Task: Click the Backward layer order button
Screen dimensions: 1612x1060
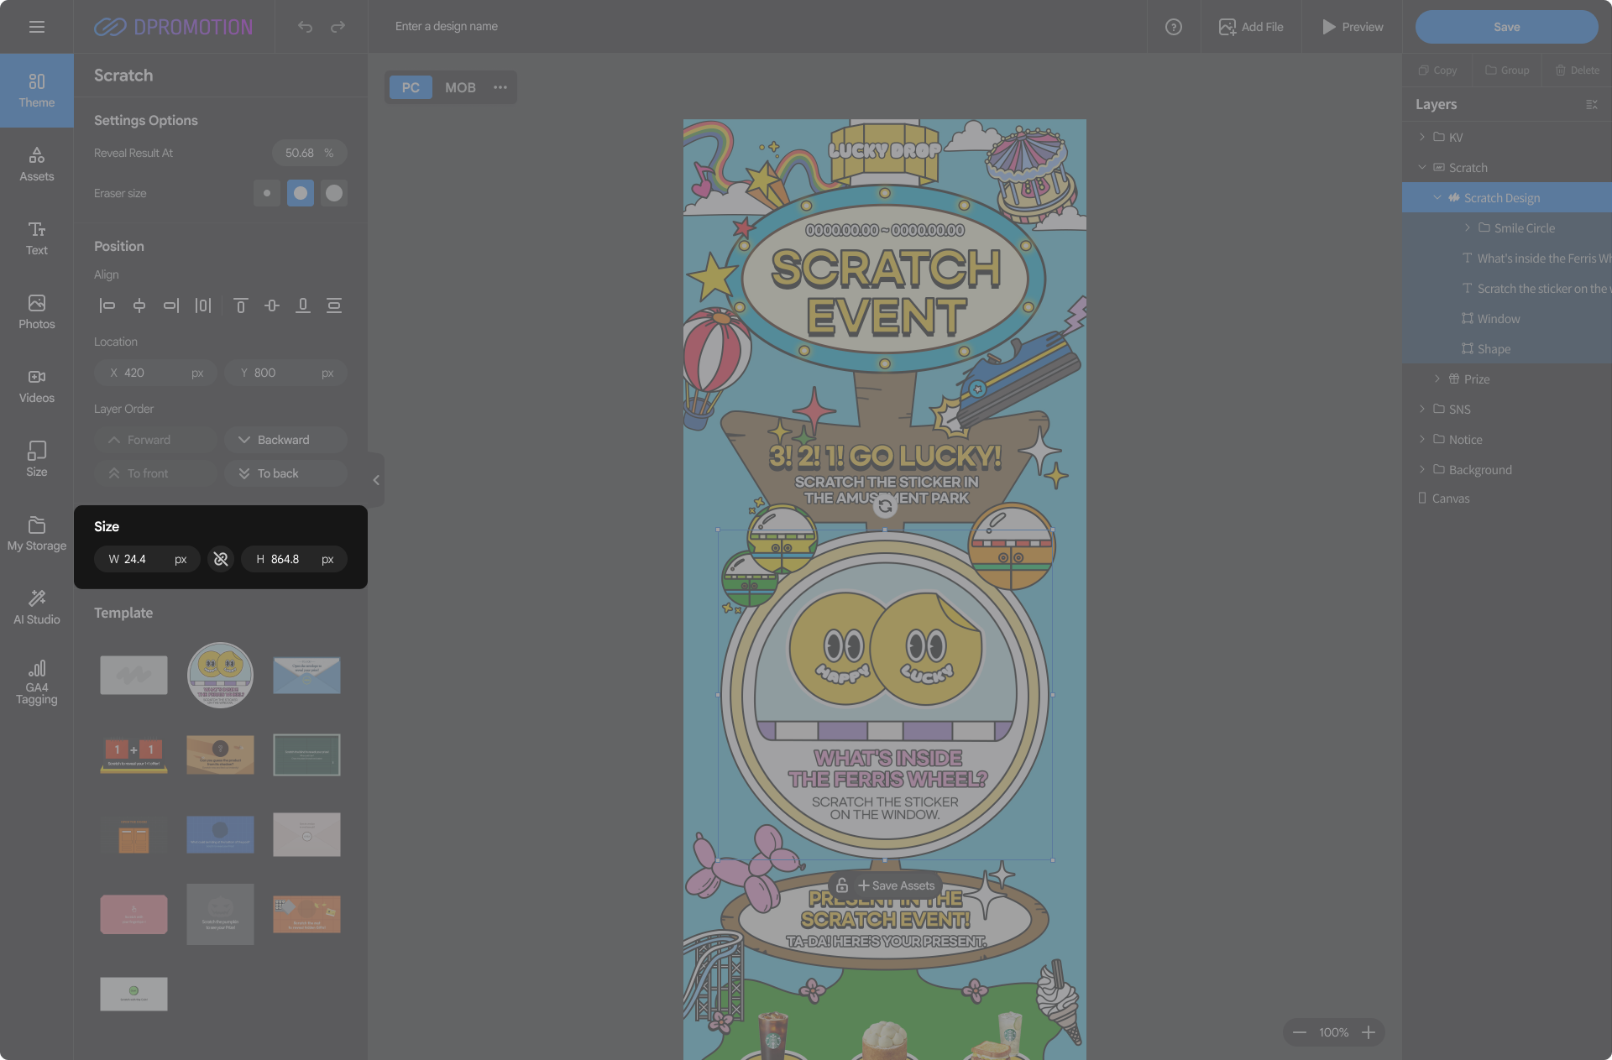Action: [x=285, y=440]
